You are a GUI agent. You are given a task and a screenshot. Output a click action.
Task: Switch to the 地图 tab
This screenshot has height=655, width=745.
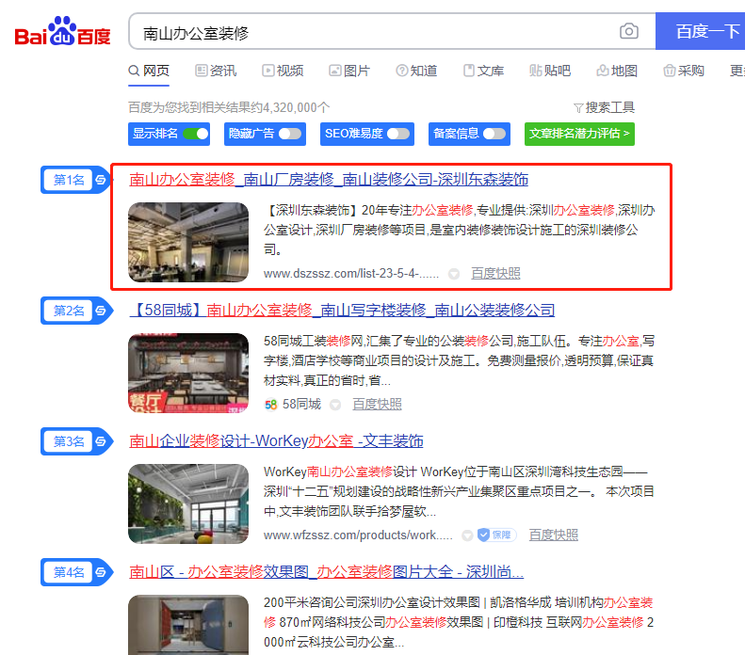pos(617,72)
